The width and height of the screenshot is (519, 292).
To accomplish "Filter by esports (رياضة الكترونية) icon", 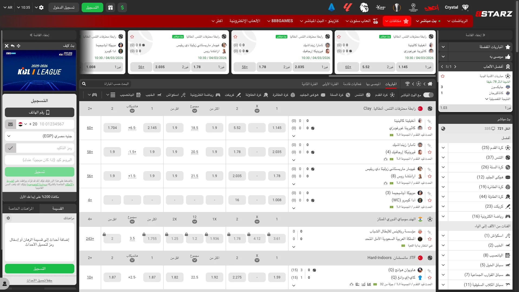I will pos(218,95).
